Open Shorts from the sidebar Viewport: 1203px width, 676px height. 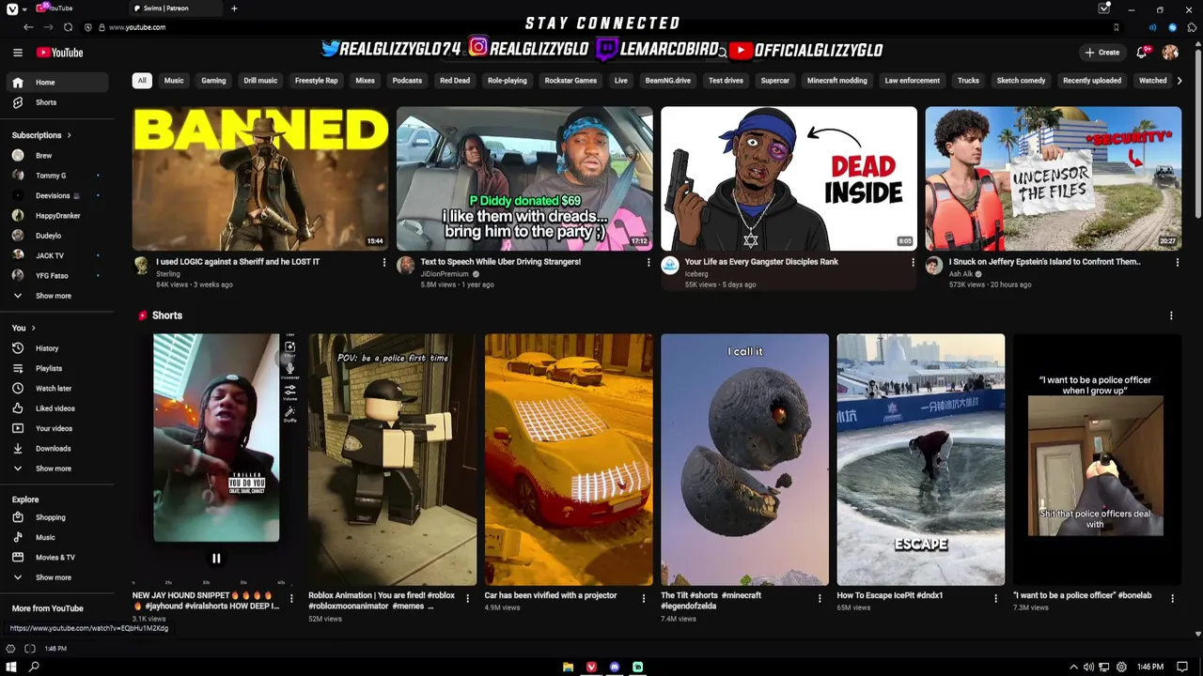click(57, 102)
